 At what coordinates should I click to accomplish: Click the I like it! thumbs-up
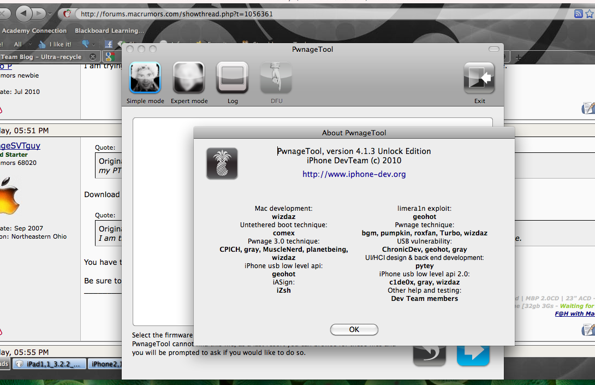point(55,44)
